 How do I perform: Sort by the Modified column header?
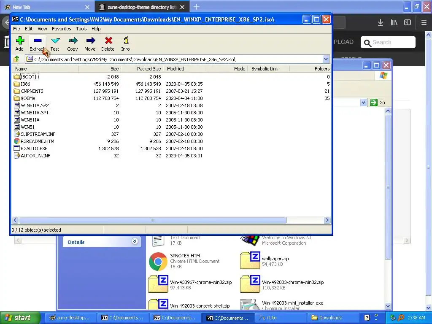tap(184, 69)
